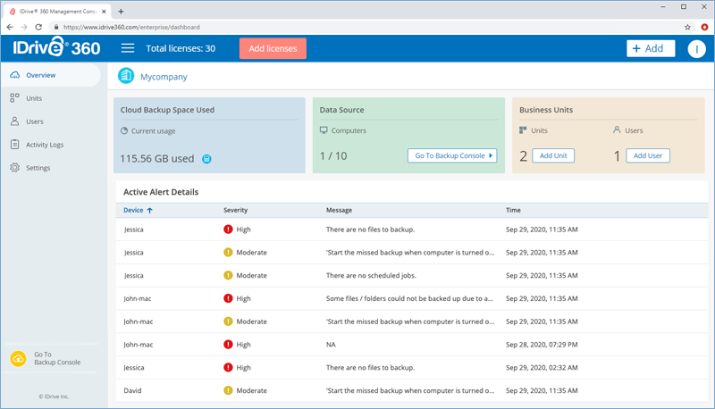Click the Mycompany company name
Screen dimensions: 715x409
(164, 77)
